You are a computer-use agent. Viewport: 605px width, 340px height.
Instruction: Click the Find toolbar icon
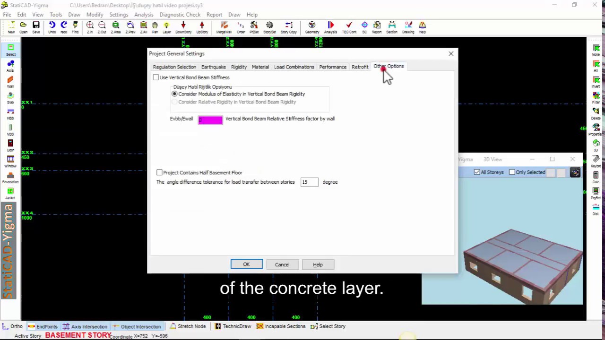(75, 27)
